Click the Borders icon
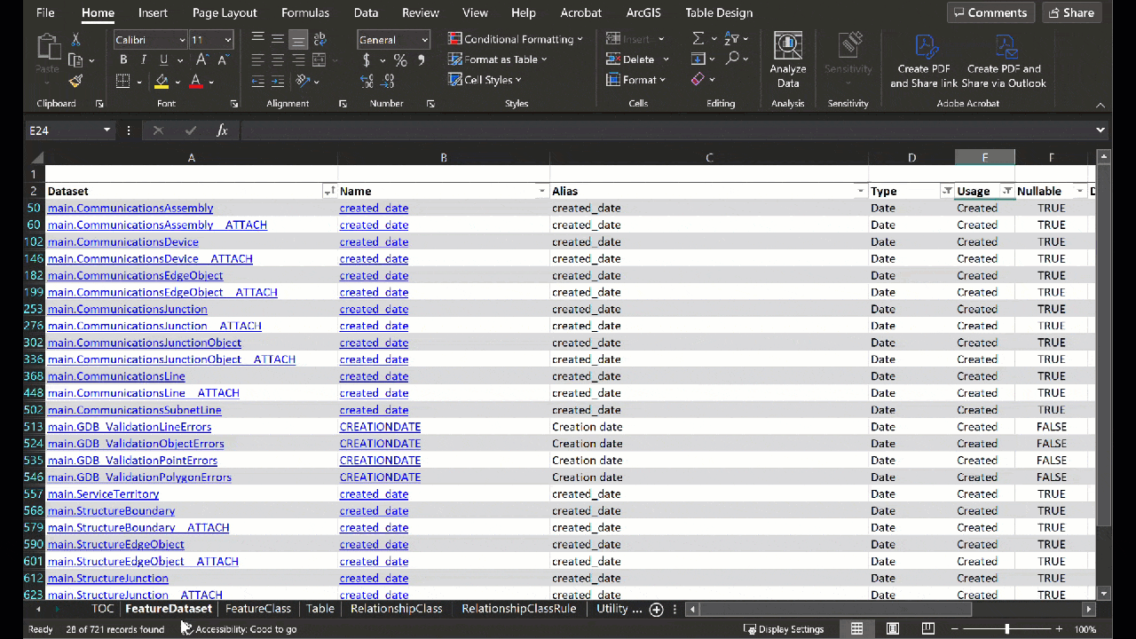 pos(123,81)
